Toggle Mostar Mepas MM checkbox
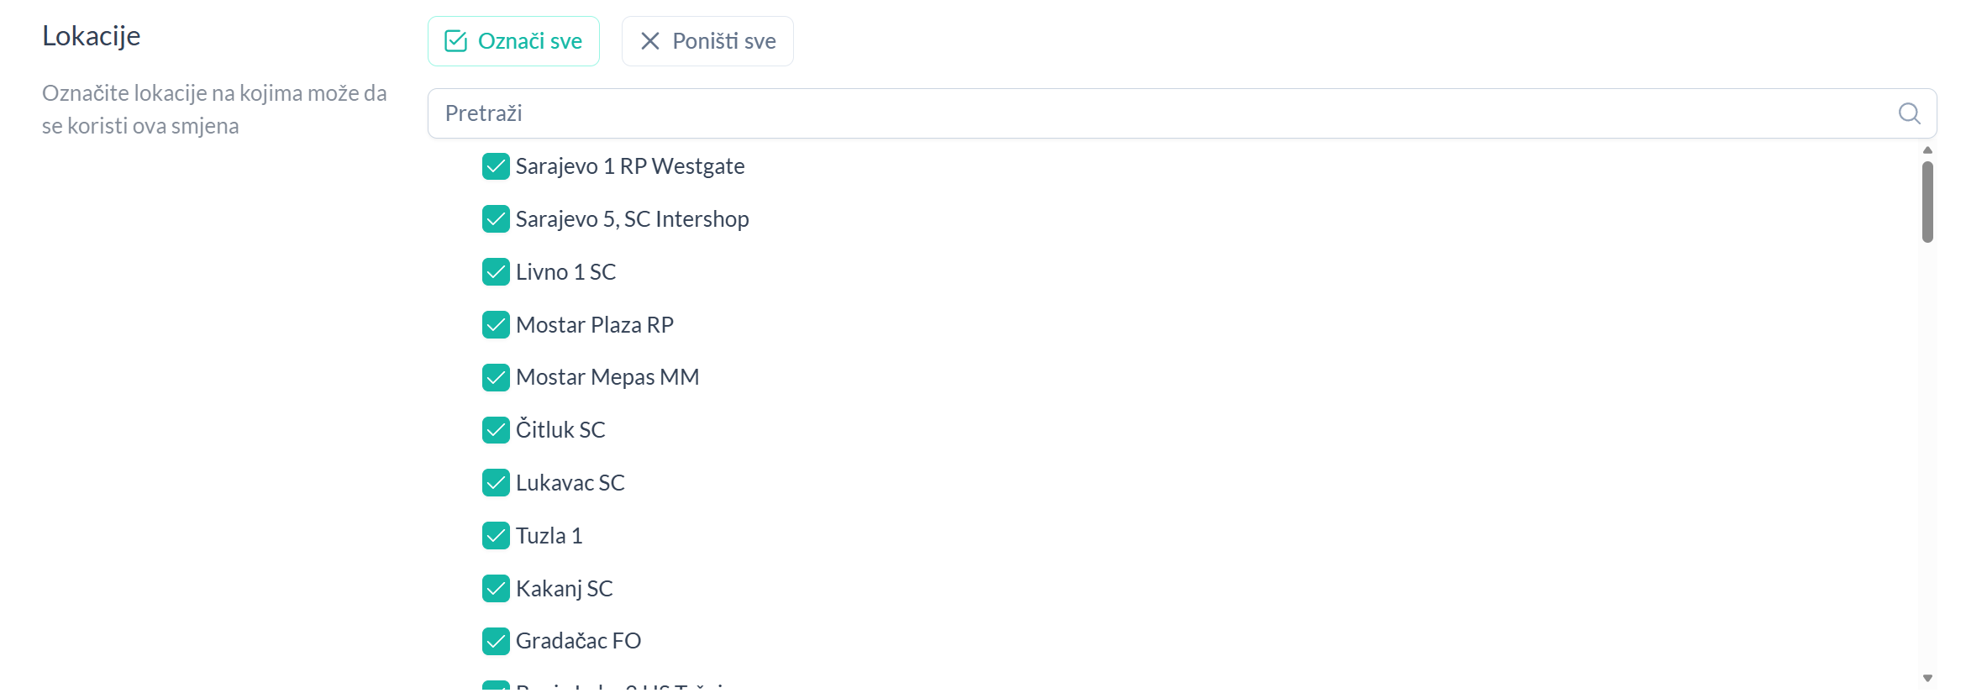1987x693 pixels. click(496, 377)
